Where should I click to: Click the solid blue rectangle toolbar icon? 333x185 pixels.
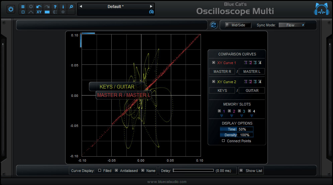[x=47, y=12]
